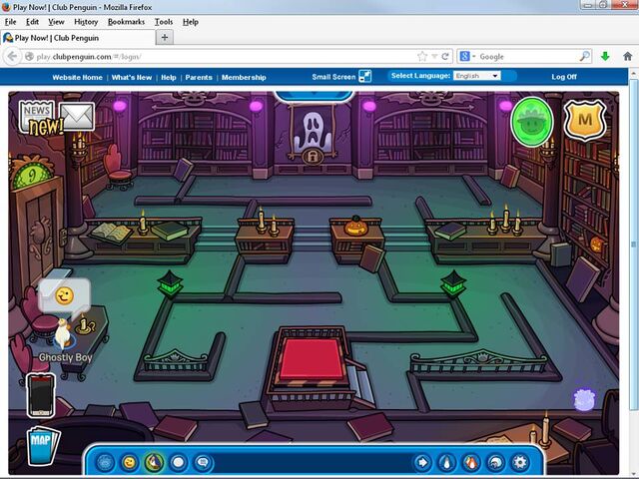
Task: Click Log Off
Action: [x=564, y=77]
